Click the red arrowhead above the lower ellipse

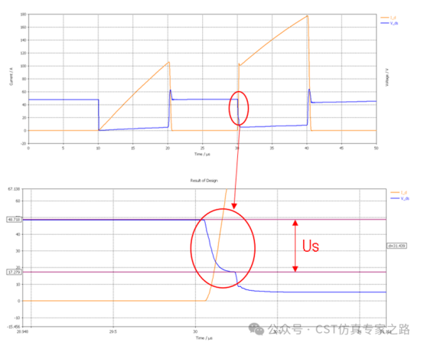pos(234,206)
